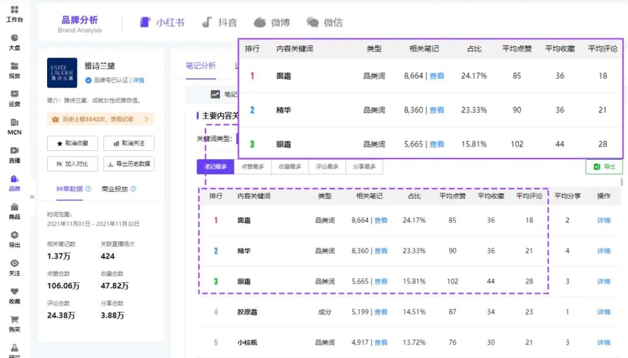Sort keywords by 分享最多
The width and height of the screenshot is (628, 358).
click(365, 167)
